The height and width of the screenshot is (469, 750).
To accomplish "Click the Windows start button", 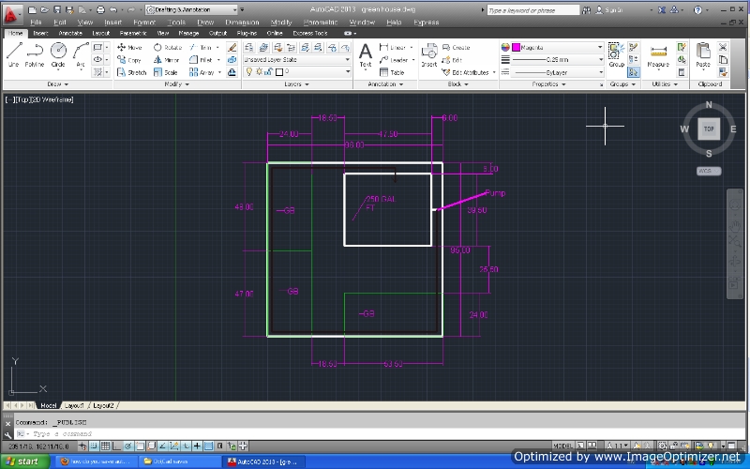I will (x=25, y=461).
